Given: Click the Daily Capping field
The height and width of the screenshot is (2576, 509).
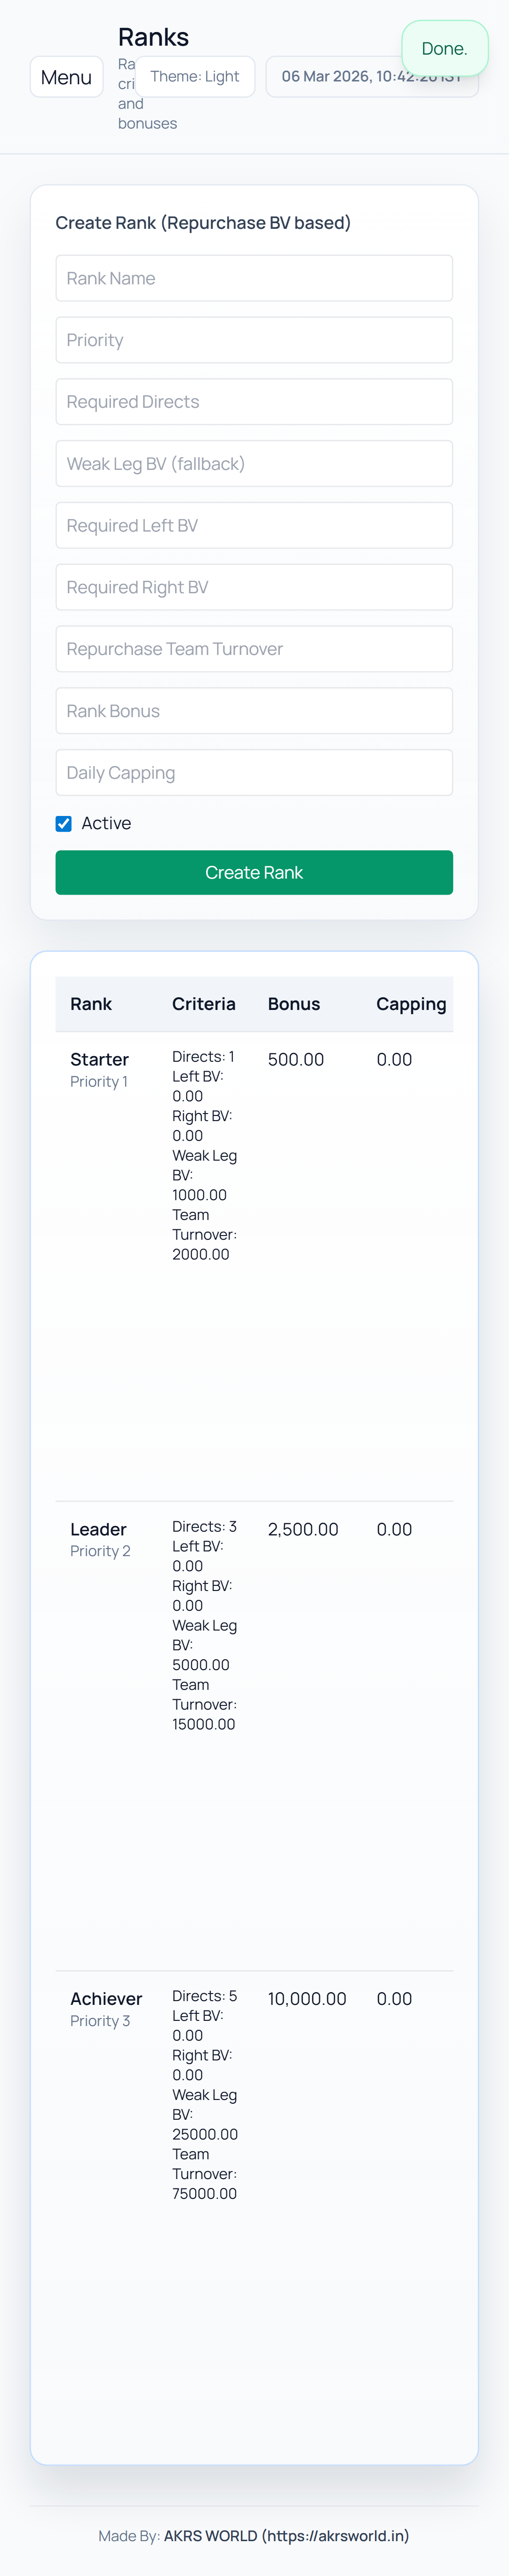Looking at the screenshot, I should coord(254,773).
